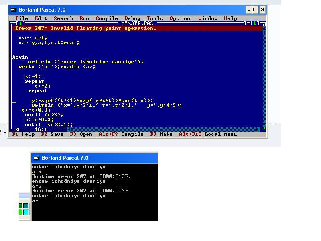Viewport: 321px width, 241px height.
Task: Click the editor's vertical scrollbar track
Action: 264,76
